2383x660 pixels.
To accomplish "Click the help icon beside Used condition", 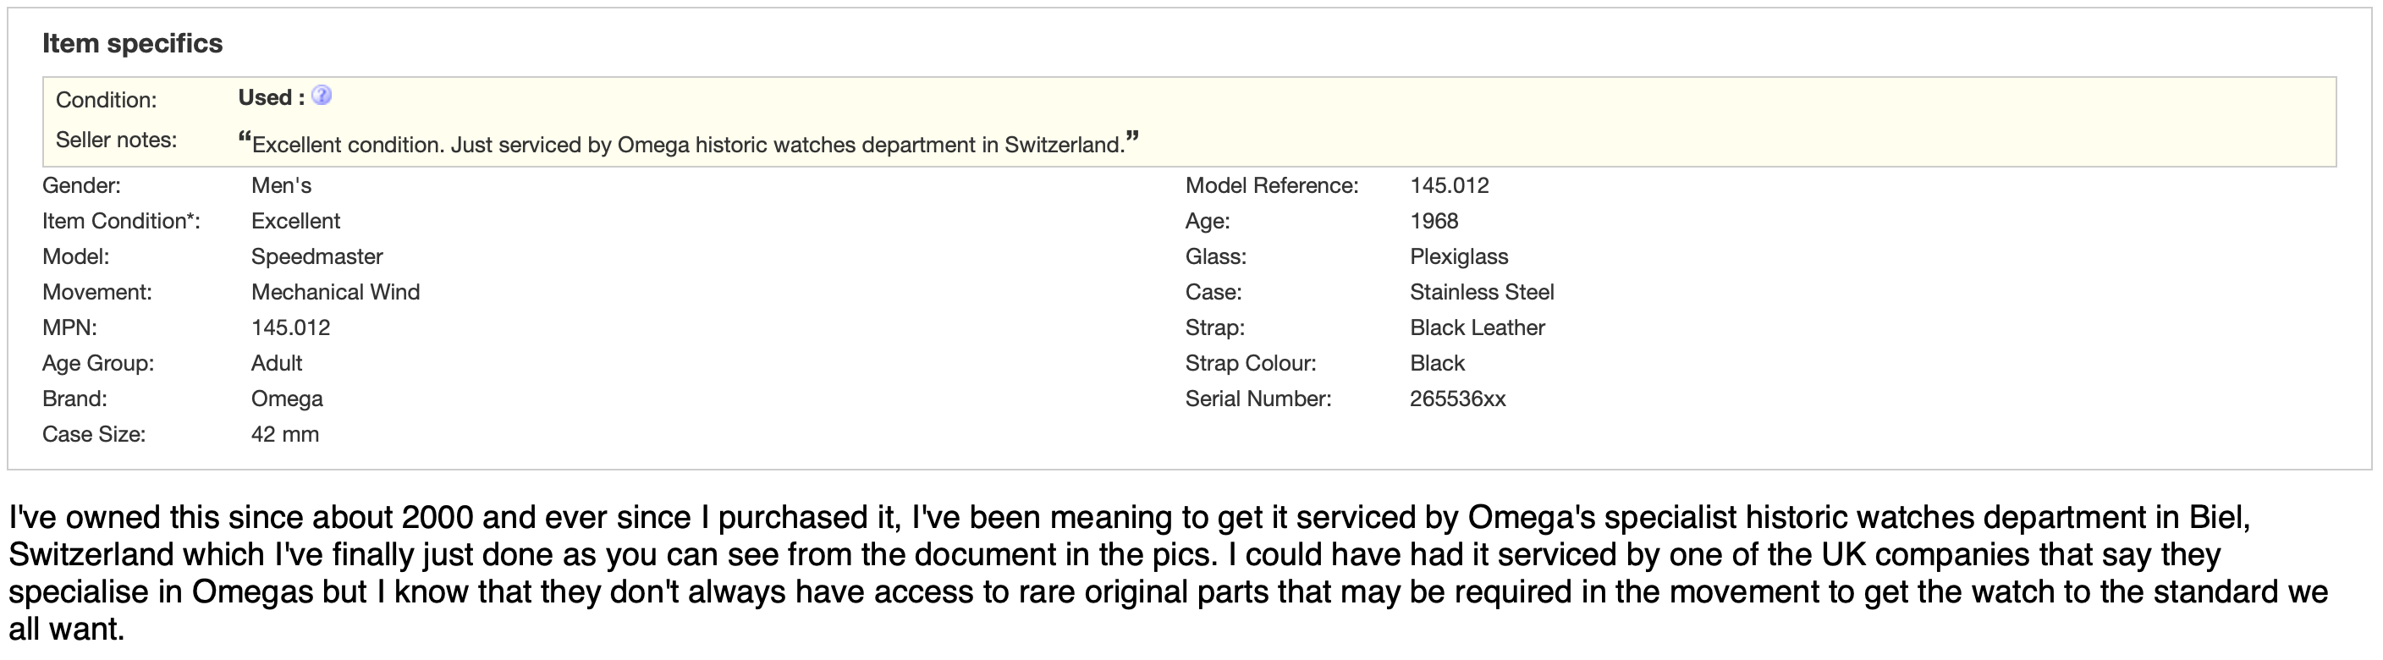I will tap(321, 96).
